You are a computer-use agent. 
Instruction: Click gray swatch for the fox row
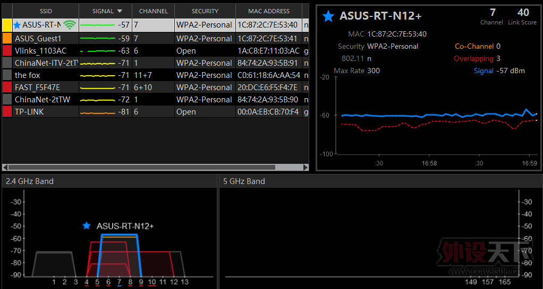click(x=7, y=75)
